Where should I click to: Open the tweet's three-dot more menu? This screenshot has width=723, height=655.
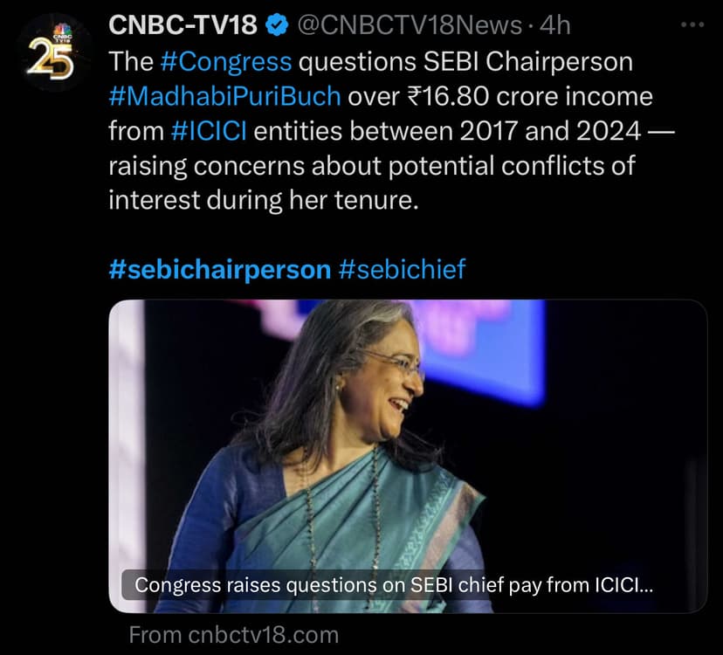pos(691,24)
